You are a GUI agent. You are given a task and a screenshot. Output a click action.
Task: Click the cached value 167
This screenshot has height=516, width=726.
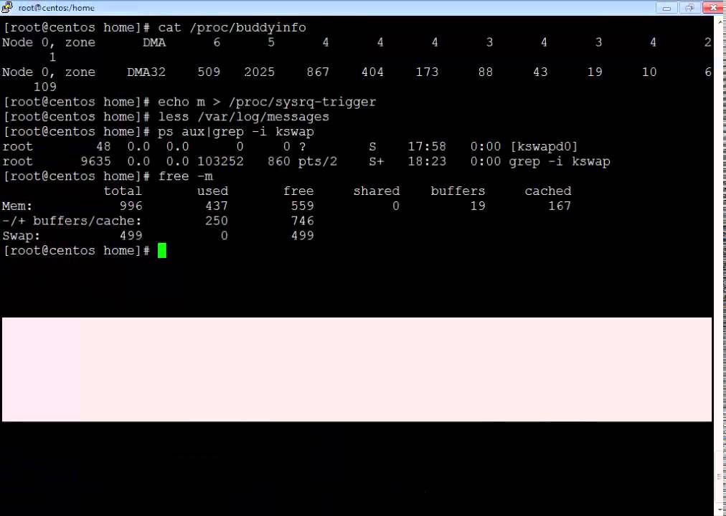560,206
